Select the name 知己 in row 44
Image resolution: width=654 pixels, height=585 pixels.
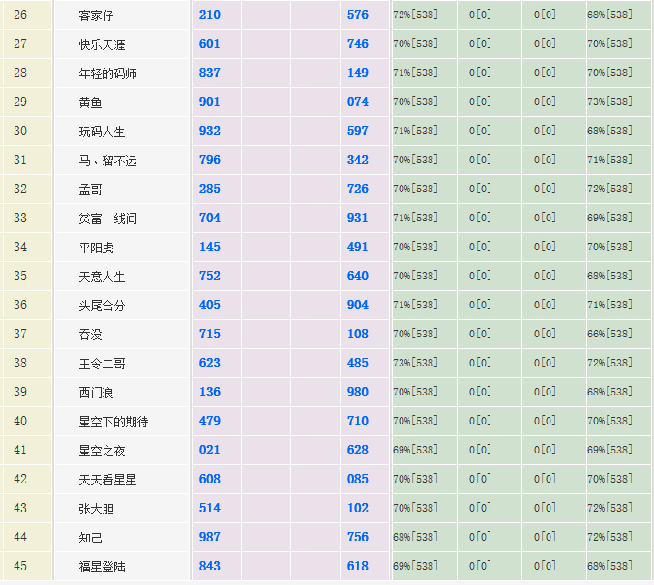[90, 538]
